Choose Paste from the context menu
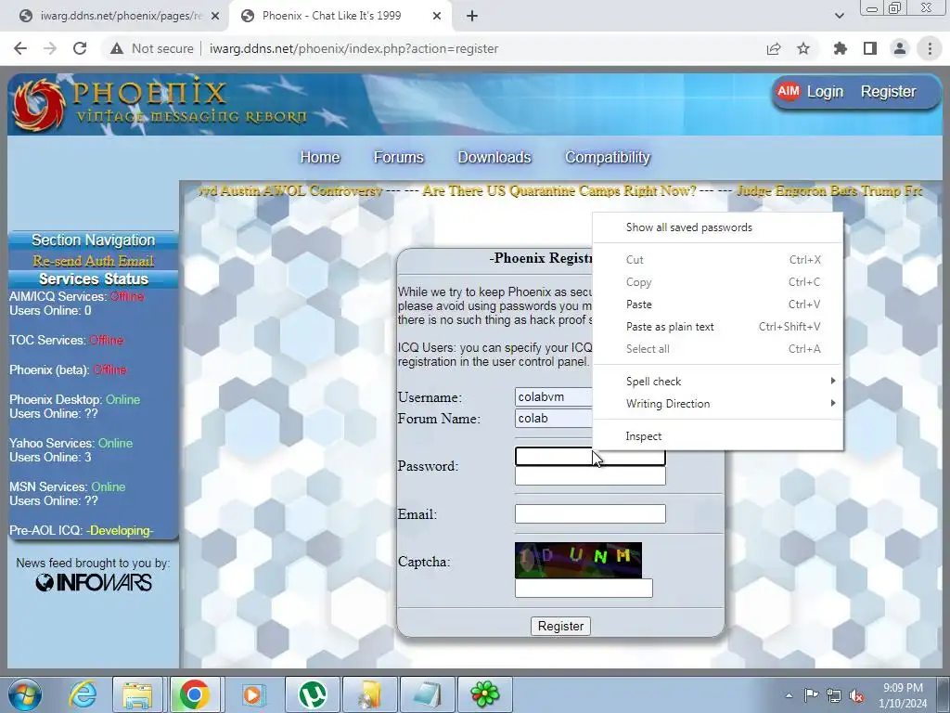 (718, 305)
